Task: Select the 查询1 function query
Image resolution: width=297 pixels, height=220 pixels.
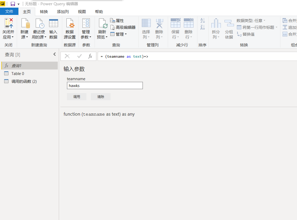Action: point(30,66)
